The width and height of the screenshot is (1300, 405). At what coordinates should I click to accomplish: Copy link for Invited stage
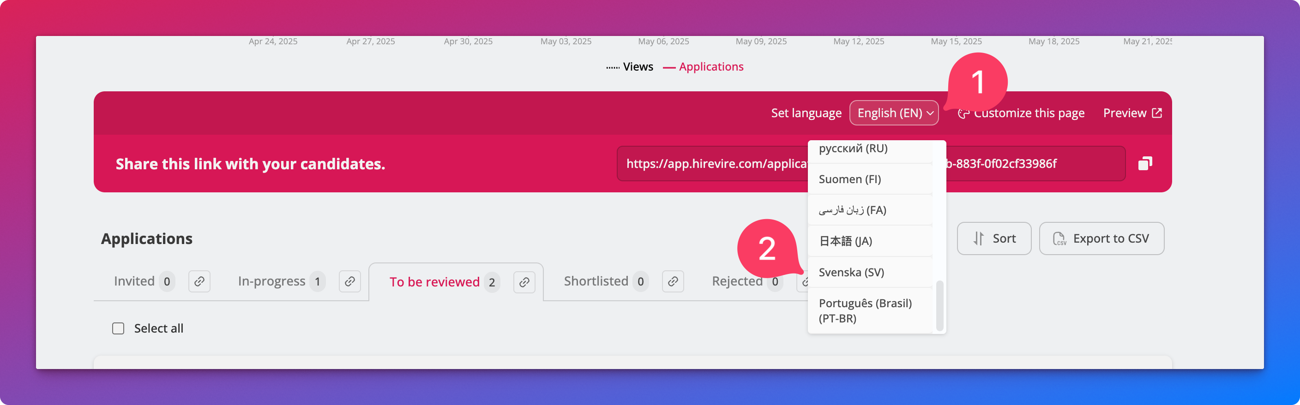(199, 281)
